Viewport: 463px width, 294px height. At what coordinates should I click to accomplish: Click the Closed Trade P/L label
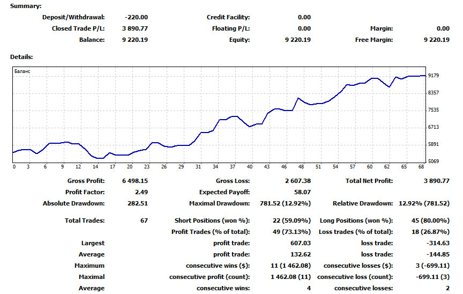78,28
